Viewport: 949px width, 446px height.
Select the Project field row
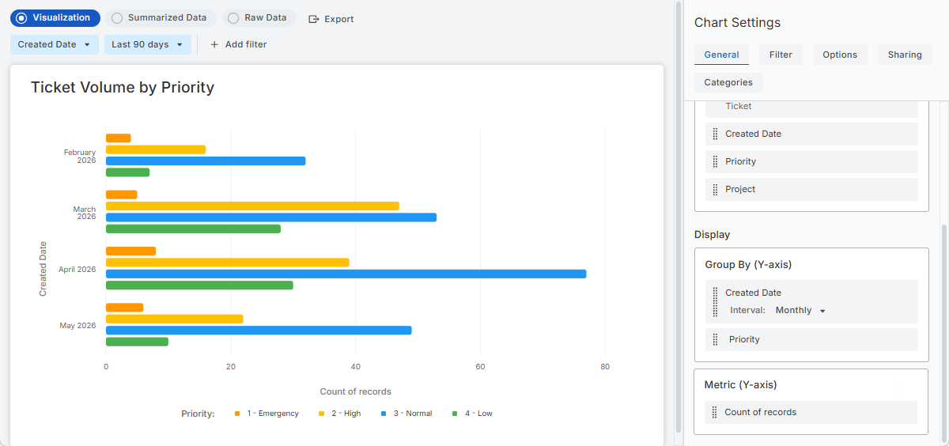click(x=811, y=189)
